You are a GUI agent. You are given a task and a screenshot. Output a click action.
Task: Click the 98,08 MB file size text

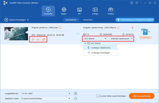click(x=60, y=35)
